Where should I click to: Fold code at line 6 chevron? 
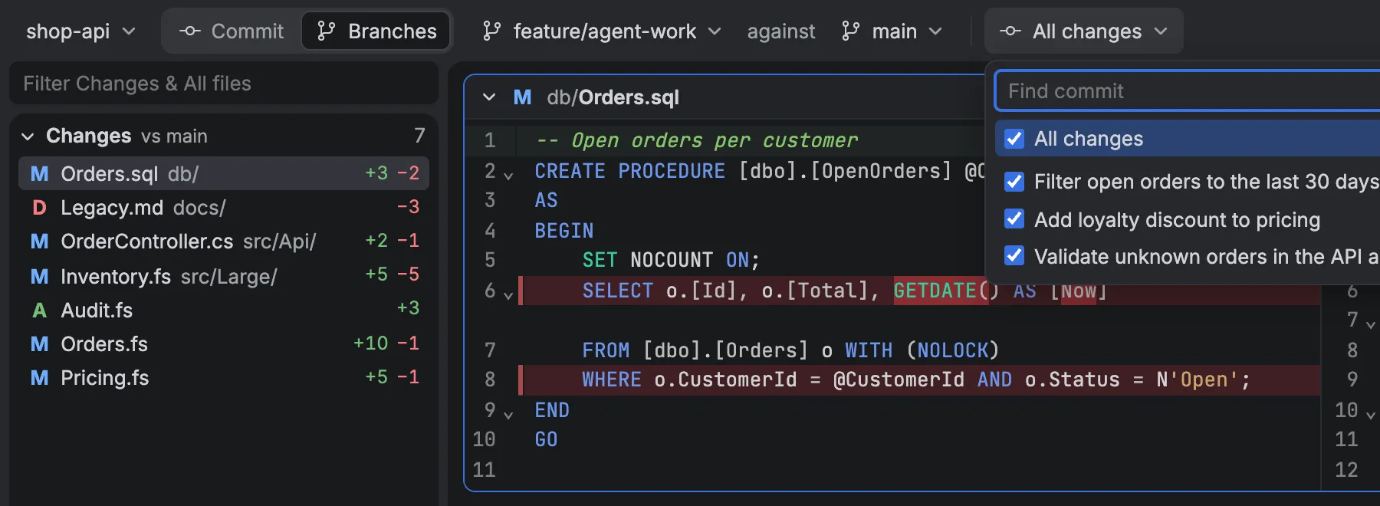(x=508, y=295)
